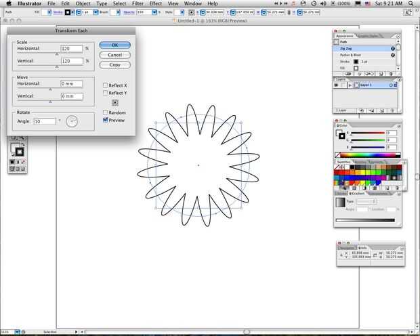Viewport: 420px width, 336px height.
Task: Click the Scale Vertical percent field
Action: point(72,61)
